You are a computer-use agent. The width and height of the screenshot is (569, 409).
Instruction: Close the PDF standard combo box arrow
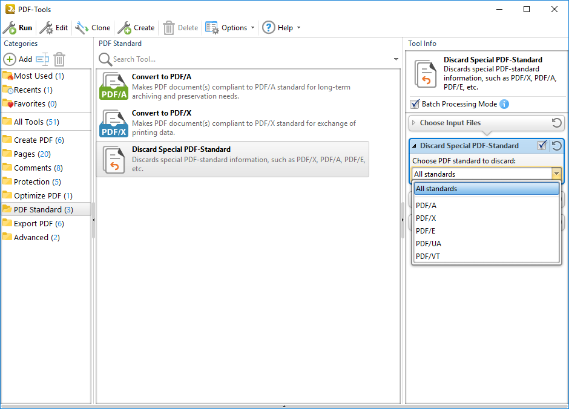(556, 174)
